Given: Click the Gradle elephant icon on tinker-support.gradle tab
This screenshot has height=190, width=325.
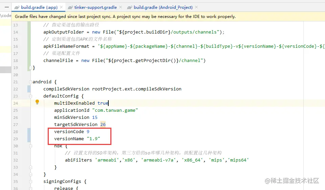Looking at the screenshot, I should (70, 7).
